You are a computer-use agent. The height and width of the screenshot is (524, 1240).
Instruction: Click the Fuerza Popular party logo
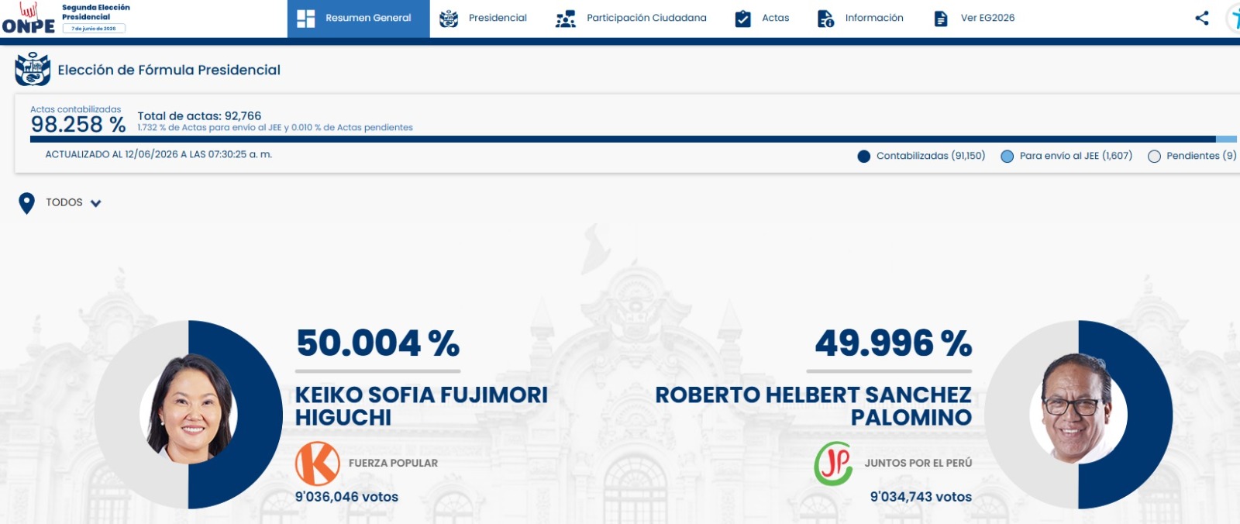[x=318, y=464]
